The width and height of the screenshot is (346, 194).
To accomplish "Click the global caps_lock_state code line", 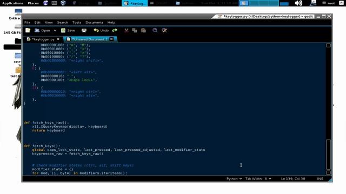I will [118, 150].
